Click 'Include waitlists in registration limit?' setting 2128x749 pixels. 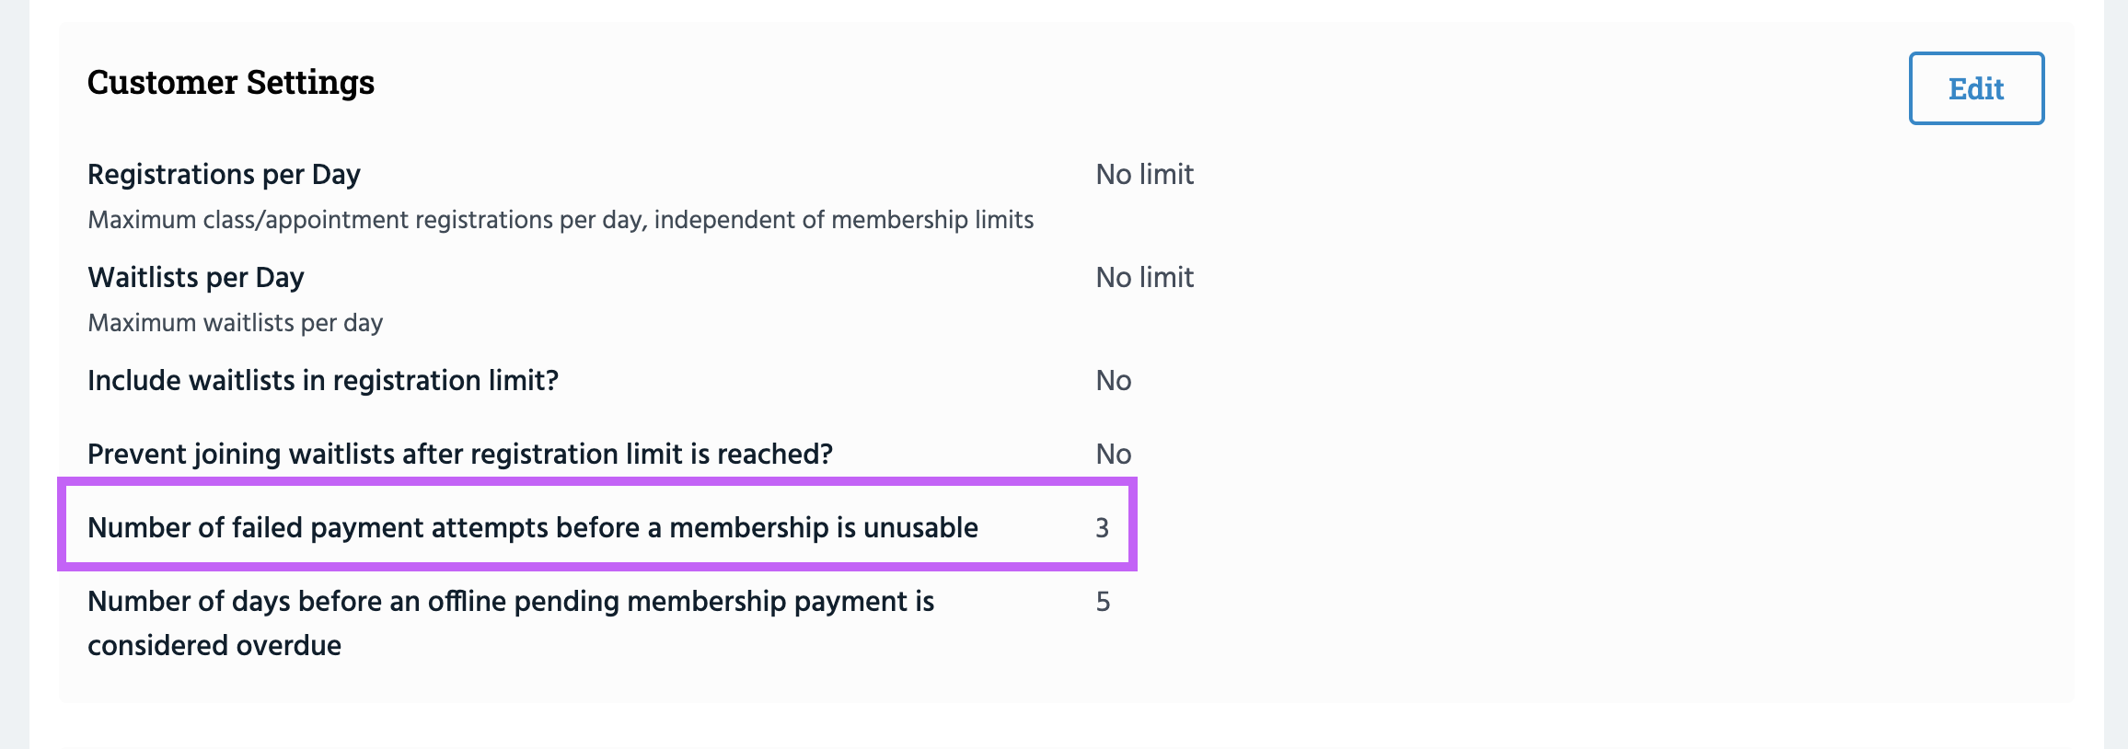coord(324,380)
